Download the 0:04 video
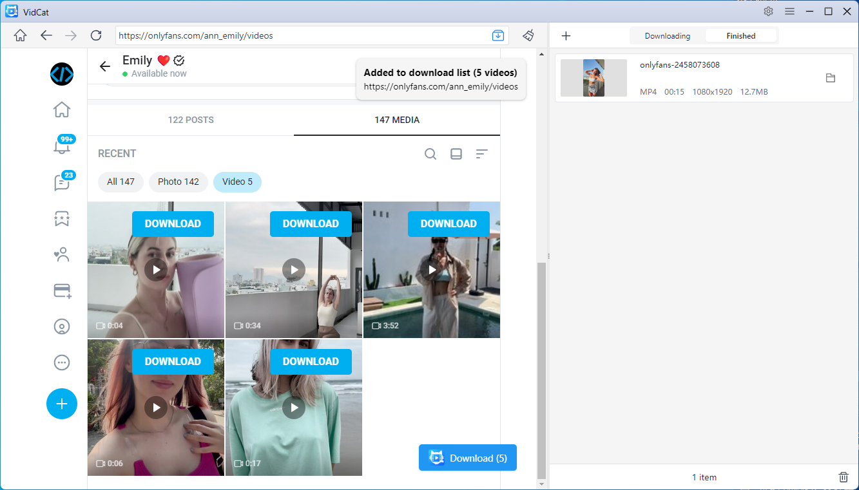This screenshot has width=859, height=490. pos(173,223)
